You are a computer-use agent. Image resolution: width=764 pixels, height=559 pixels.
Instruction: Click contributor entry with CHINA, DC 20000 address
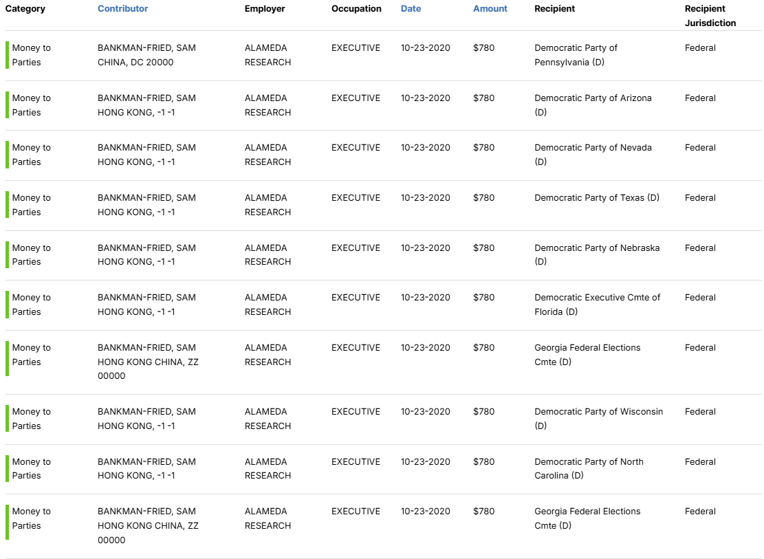click(146, 55)
